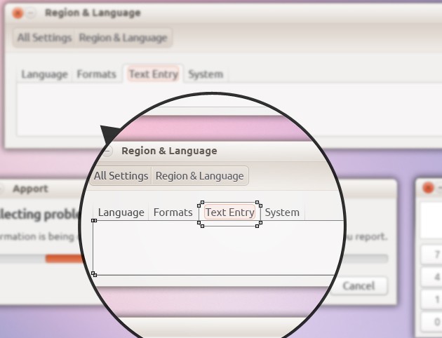Choose highlighted Text Entry tab in magnified view
This screenshot has width=442, height=338.
click(x=229, y=212)
